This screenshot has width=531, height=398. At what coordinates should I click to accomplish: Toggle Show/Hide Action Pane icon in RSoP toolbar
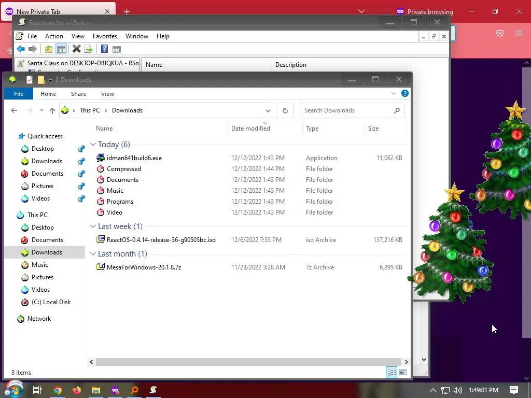pyautogui.click(x=117, y=49)
